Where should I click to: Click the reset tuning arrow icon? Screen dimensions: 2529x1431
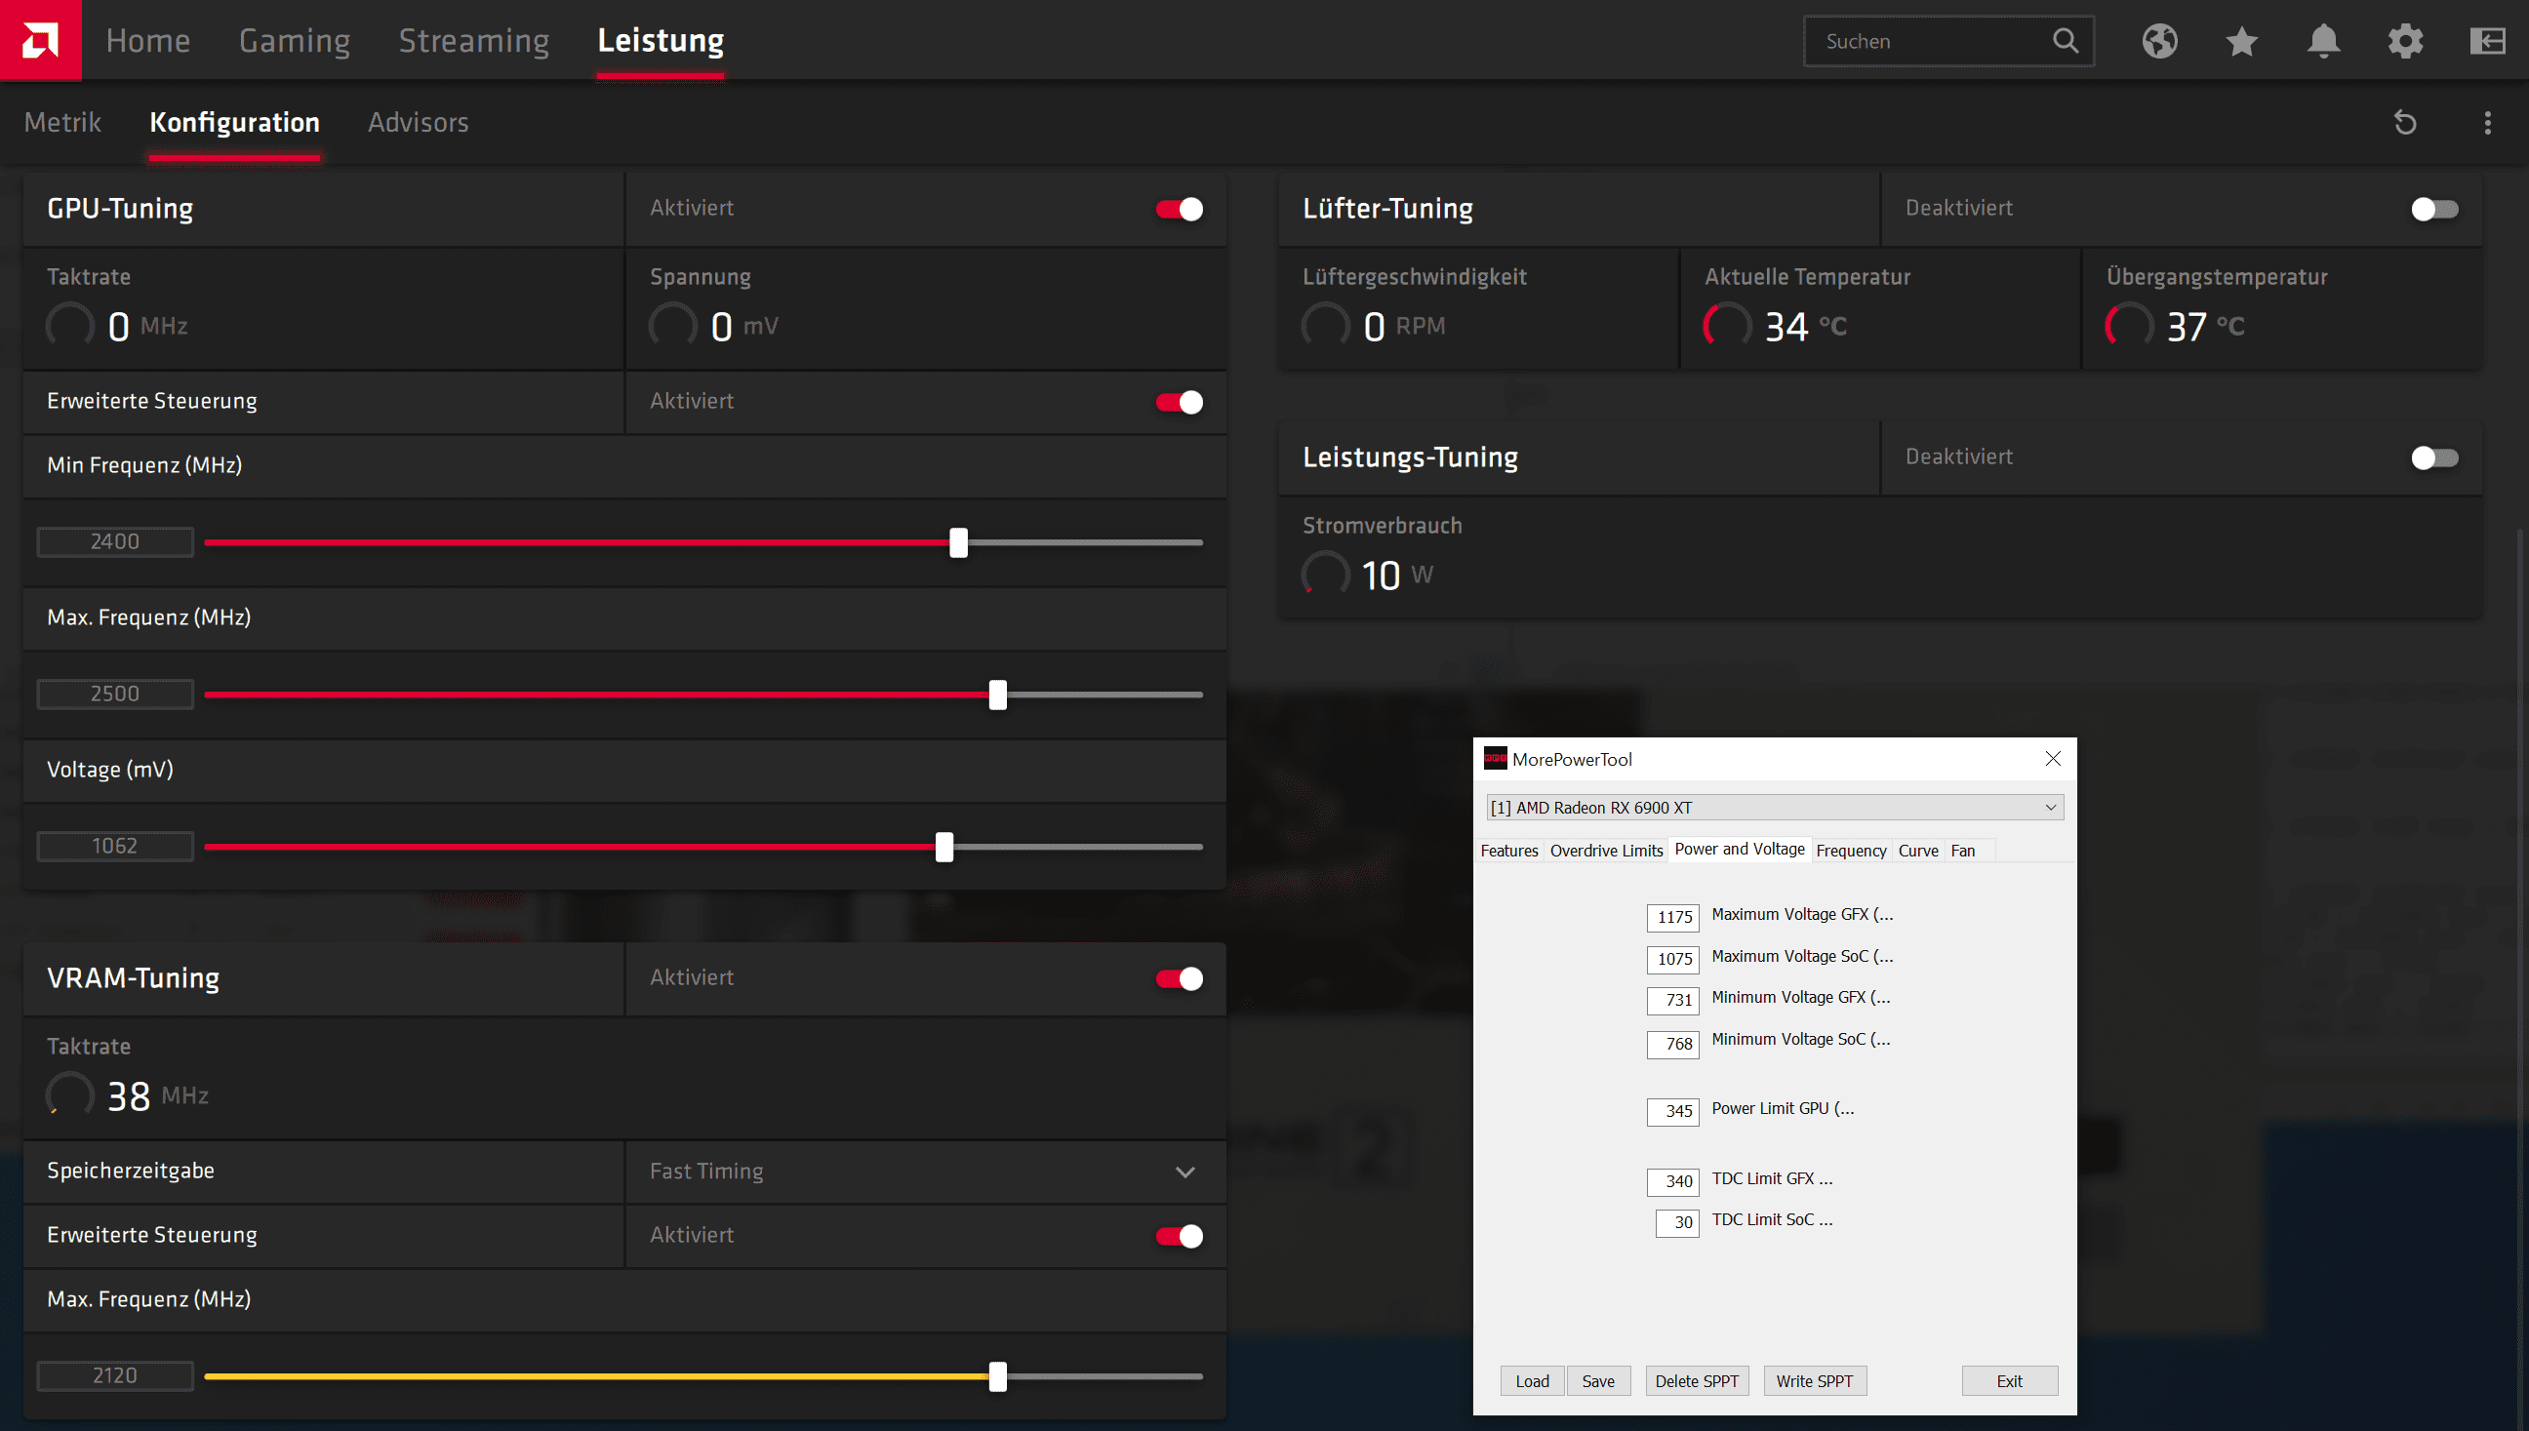[2405, 123]
